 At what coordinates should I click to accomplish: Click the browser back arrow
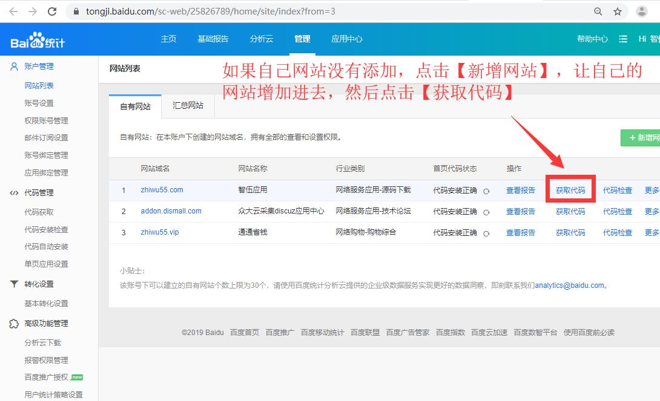13,11
